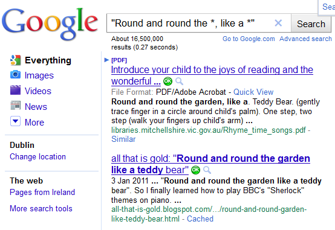
Task: Open magnifier preview of all that is gold result
Action: click(207, 170)
